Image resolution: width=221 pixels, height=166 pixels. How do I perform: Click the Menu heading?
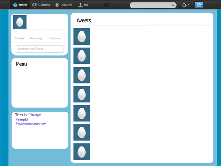(x=21, y=64)
